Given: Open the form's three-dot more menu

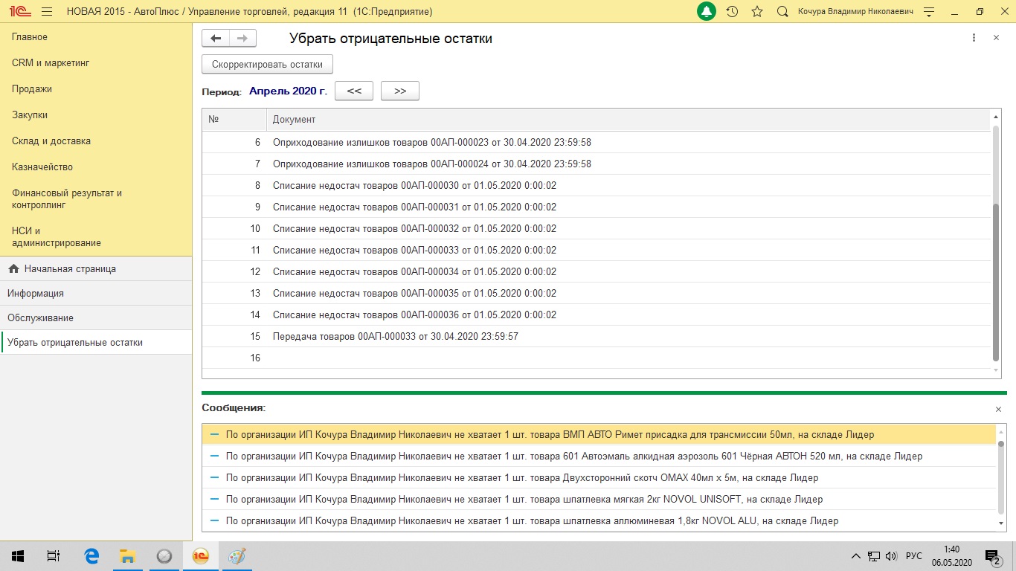Looking at the screenshot, I should pyautogui.click(x=974, y=38).
